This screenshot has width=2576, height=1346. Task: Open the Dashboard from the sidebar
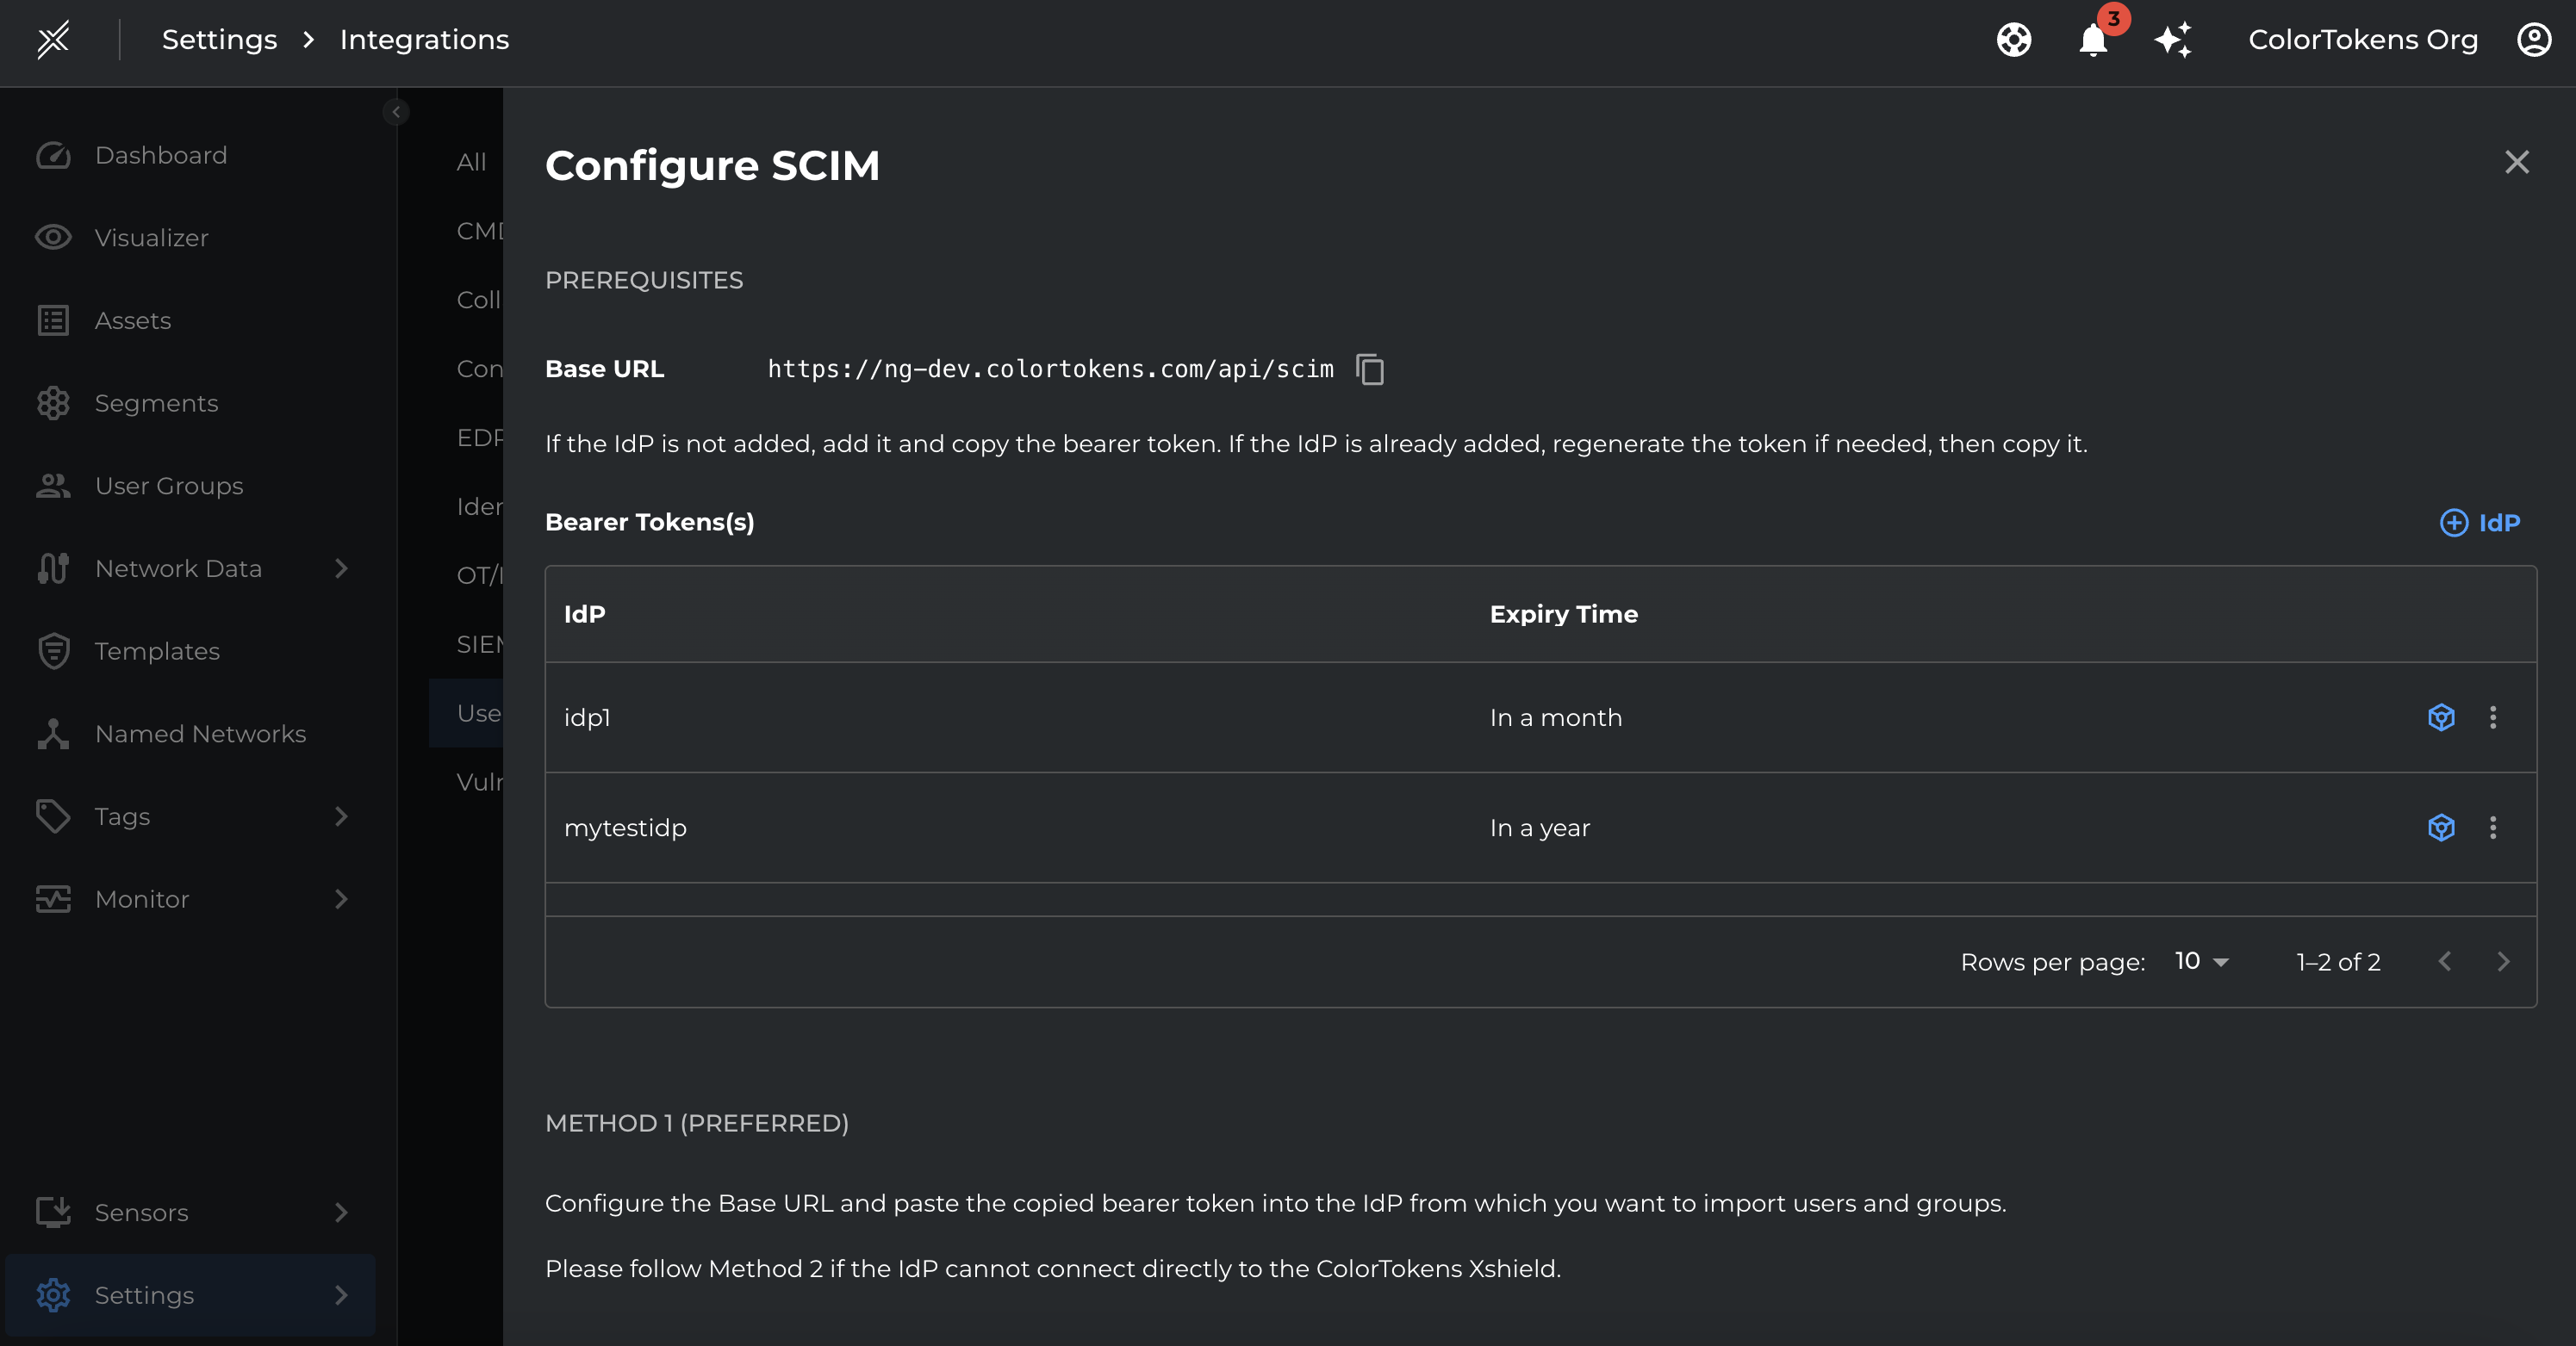pyautogui.click(x=160, y=155)
